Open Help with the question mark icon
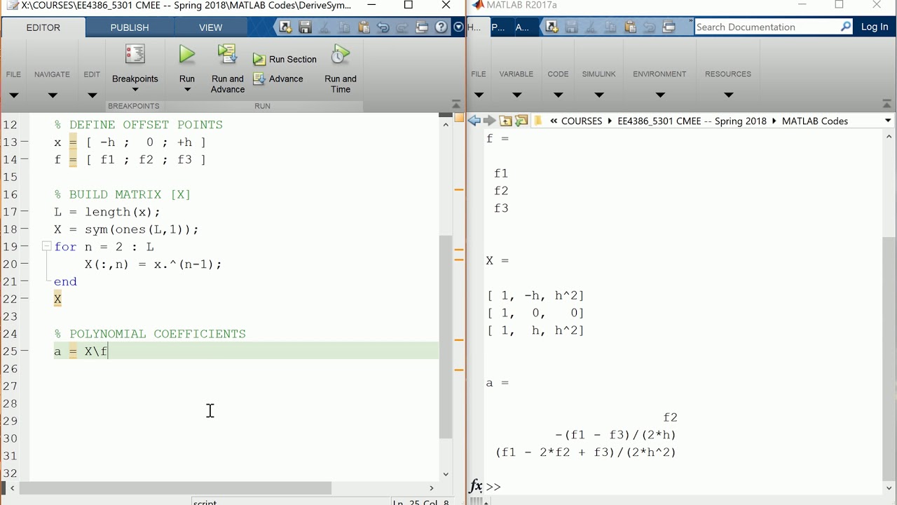The image size is (897, 505). point(441,27)
